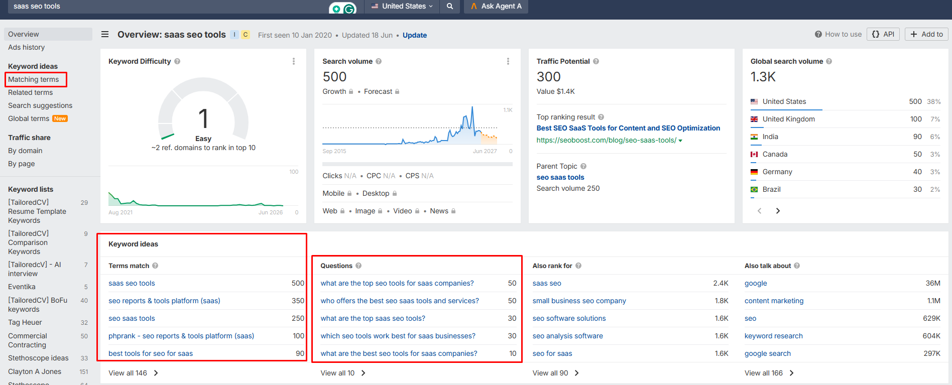
Task: Click the magnifier search button in top bar
Action: [x=450, y=7]
